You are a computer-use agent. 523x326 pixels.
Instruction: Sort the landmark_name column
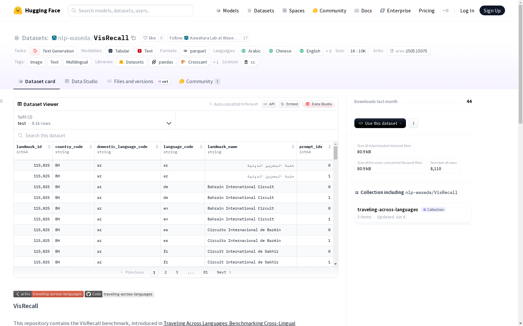(293, 147)
